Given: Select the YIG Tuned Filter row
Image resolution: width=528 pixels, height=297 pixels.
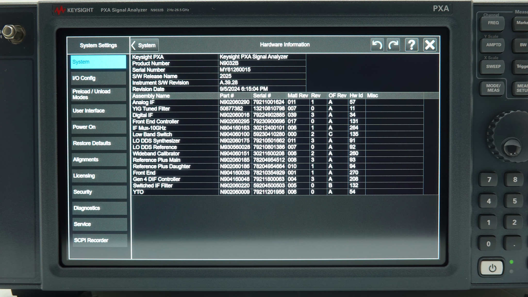Looking at the screenshot, I should pyautogui.click(x=277, y=109).
